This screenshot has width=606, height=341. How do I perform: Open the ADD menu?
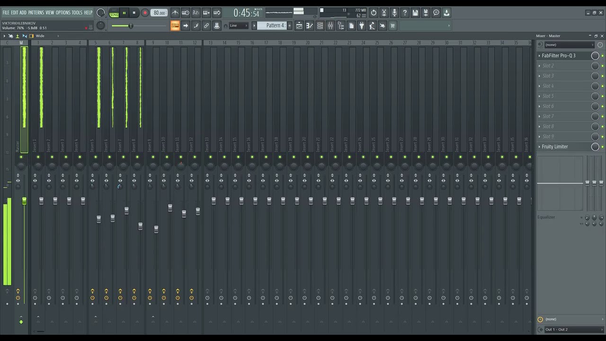pos(23,13)
